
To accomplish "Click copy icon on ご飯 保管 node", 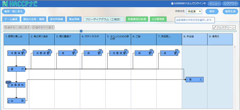I will coord(152,51).
